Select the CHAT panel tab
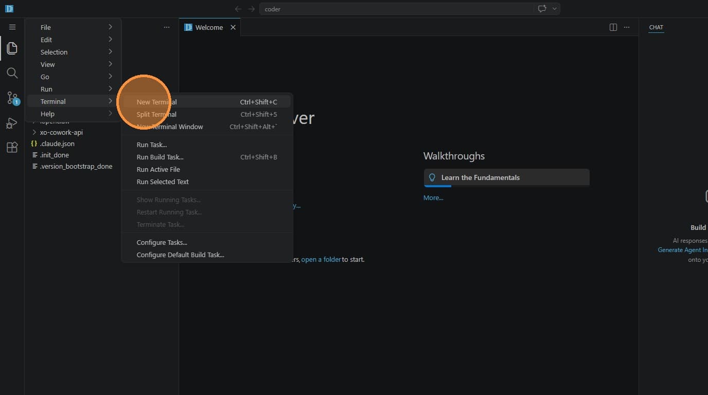The height and width of the screenshot is (395, 708). [656, 27]
